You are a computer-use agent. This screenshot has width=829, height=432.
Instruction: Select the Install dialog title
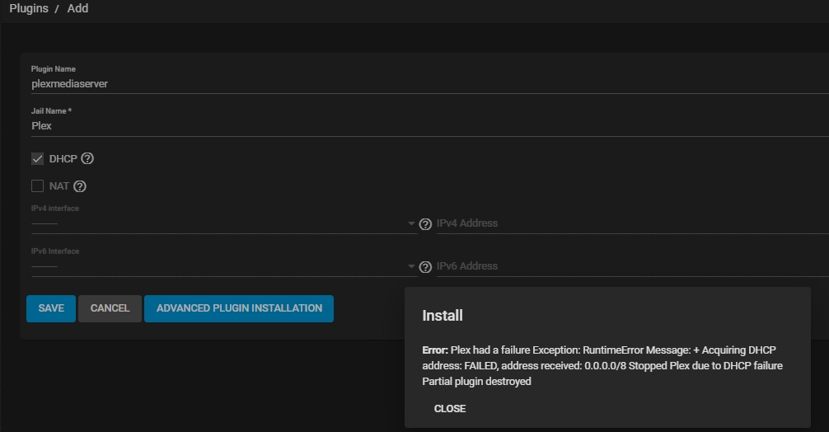pyautogui.click(x=443, y=316)
